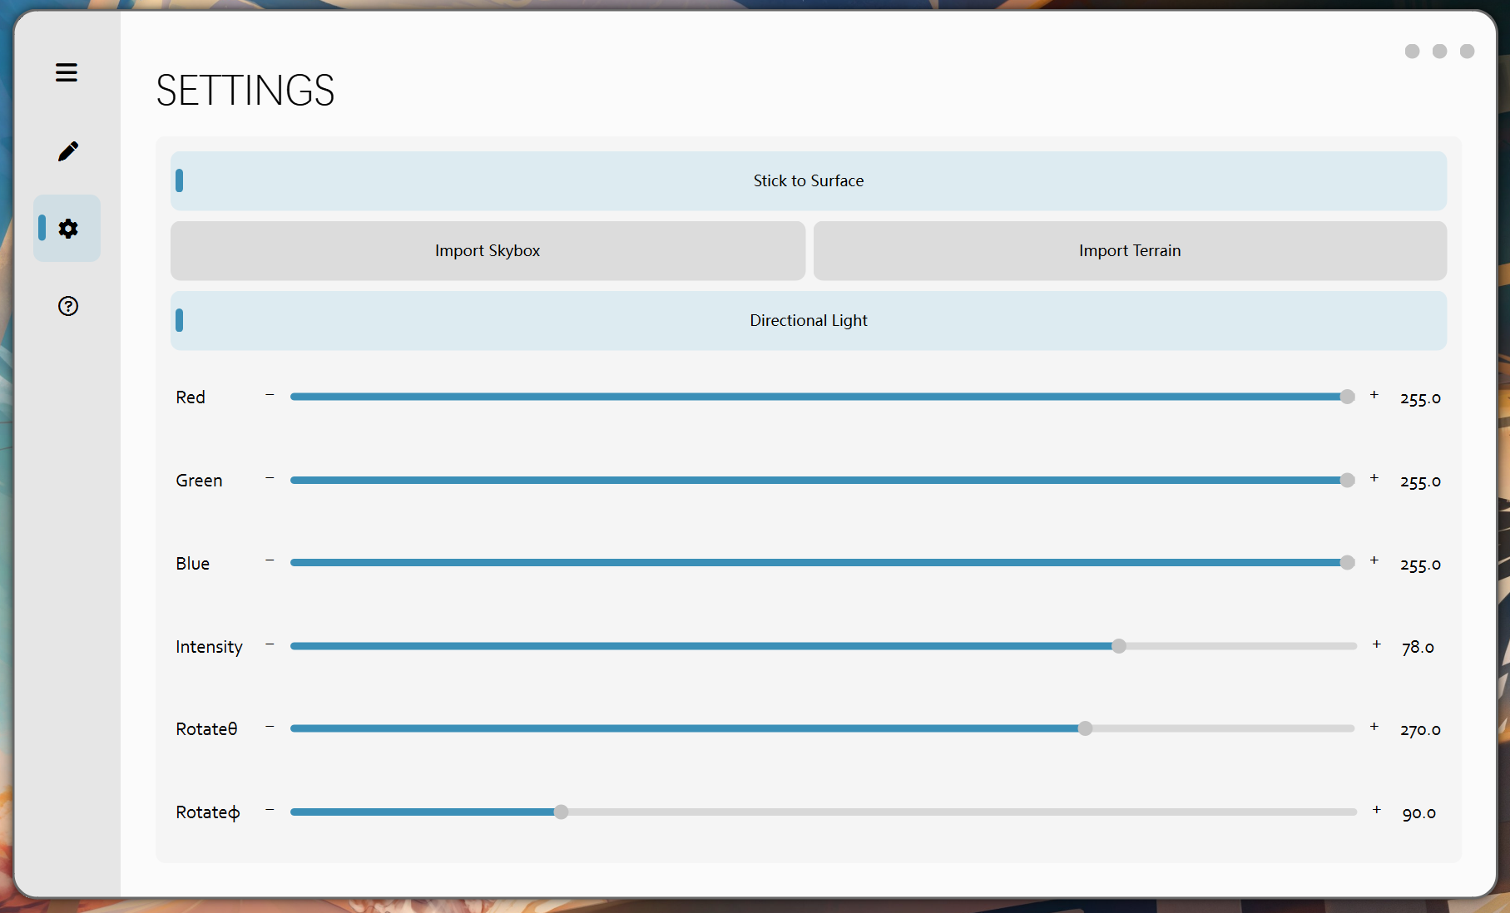Open the pencil edit page
The width and height of the screenshot is (1510, 913).
pyautogui.click(x=67, y=151)
